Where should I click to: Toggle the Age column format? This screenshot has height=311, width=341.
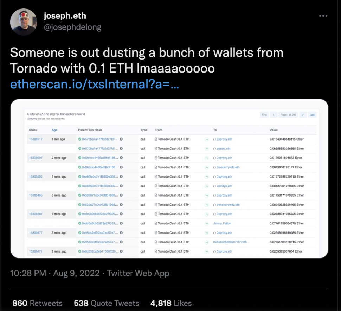tap(54, 130)
